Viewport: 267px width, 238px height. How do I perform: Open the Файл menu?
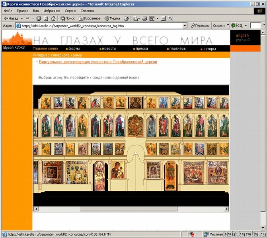(8, 11)
